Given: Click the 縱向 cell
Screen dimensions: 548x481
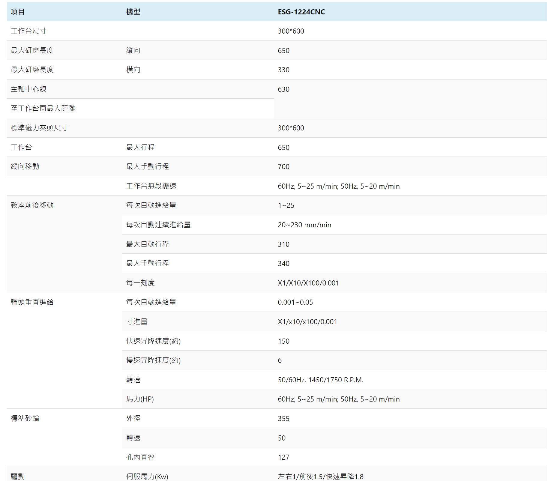Looking at the screenshot, I should click(133, 50).
